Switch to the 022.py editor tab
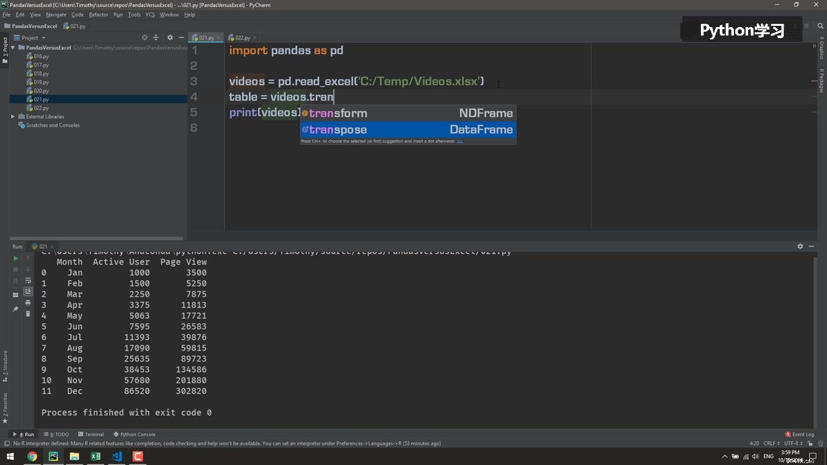 [242, 38]
